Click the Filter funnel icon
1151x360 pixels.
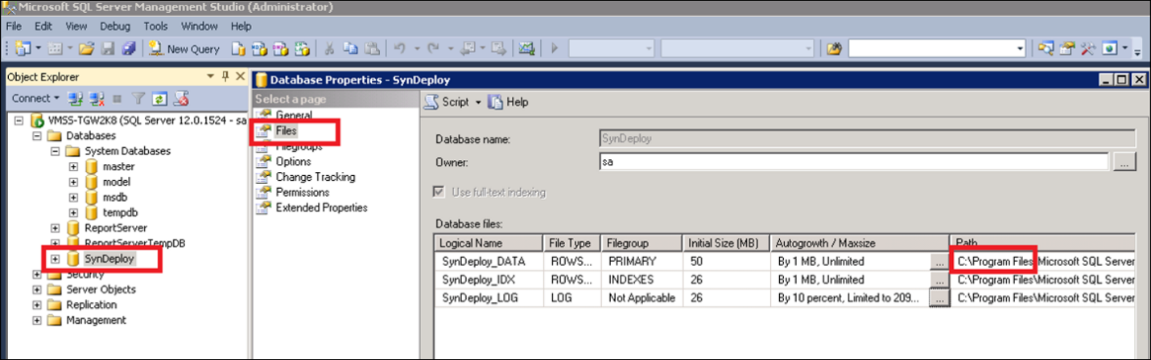click(x=138, y=98)
